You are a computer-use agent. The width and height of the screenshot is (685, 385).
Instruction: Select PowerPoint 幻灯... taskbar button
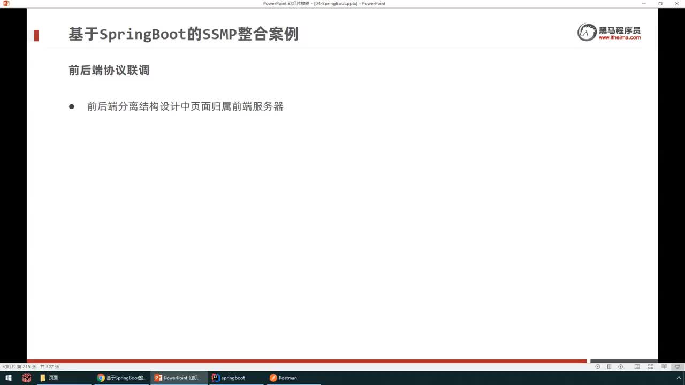[x=178, y=378]
